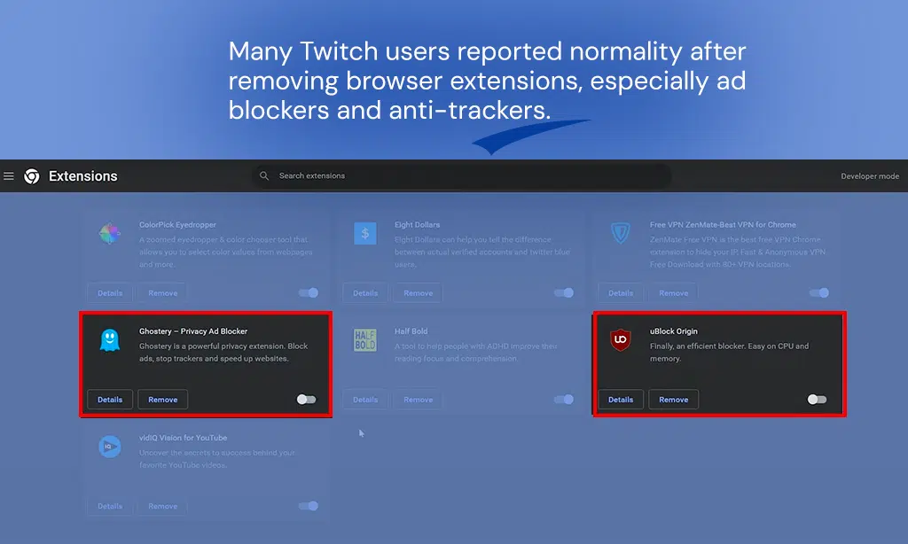Remove the vidIQ Vision extension
This screenshot has width=908, height=544.
pos(163,506)
